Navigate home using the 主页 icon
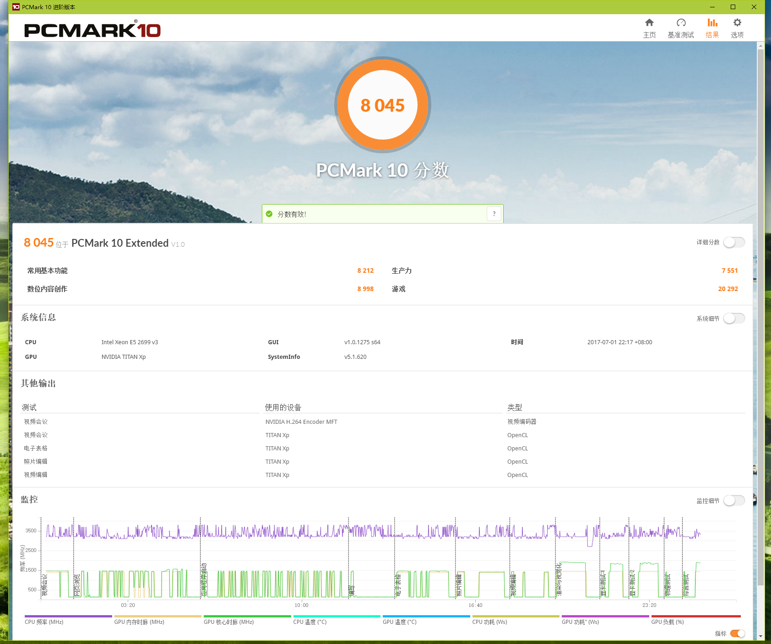 click(x=650, y=27)
